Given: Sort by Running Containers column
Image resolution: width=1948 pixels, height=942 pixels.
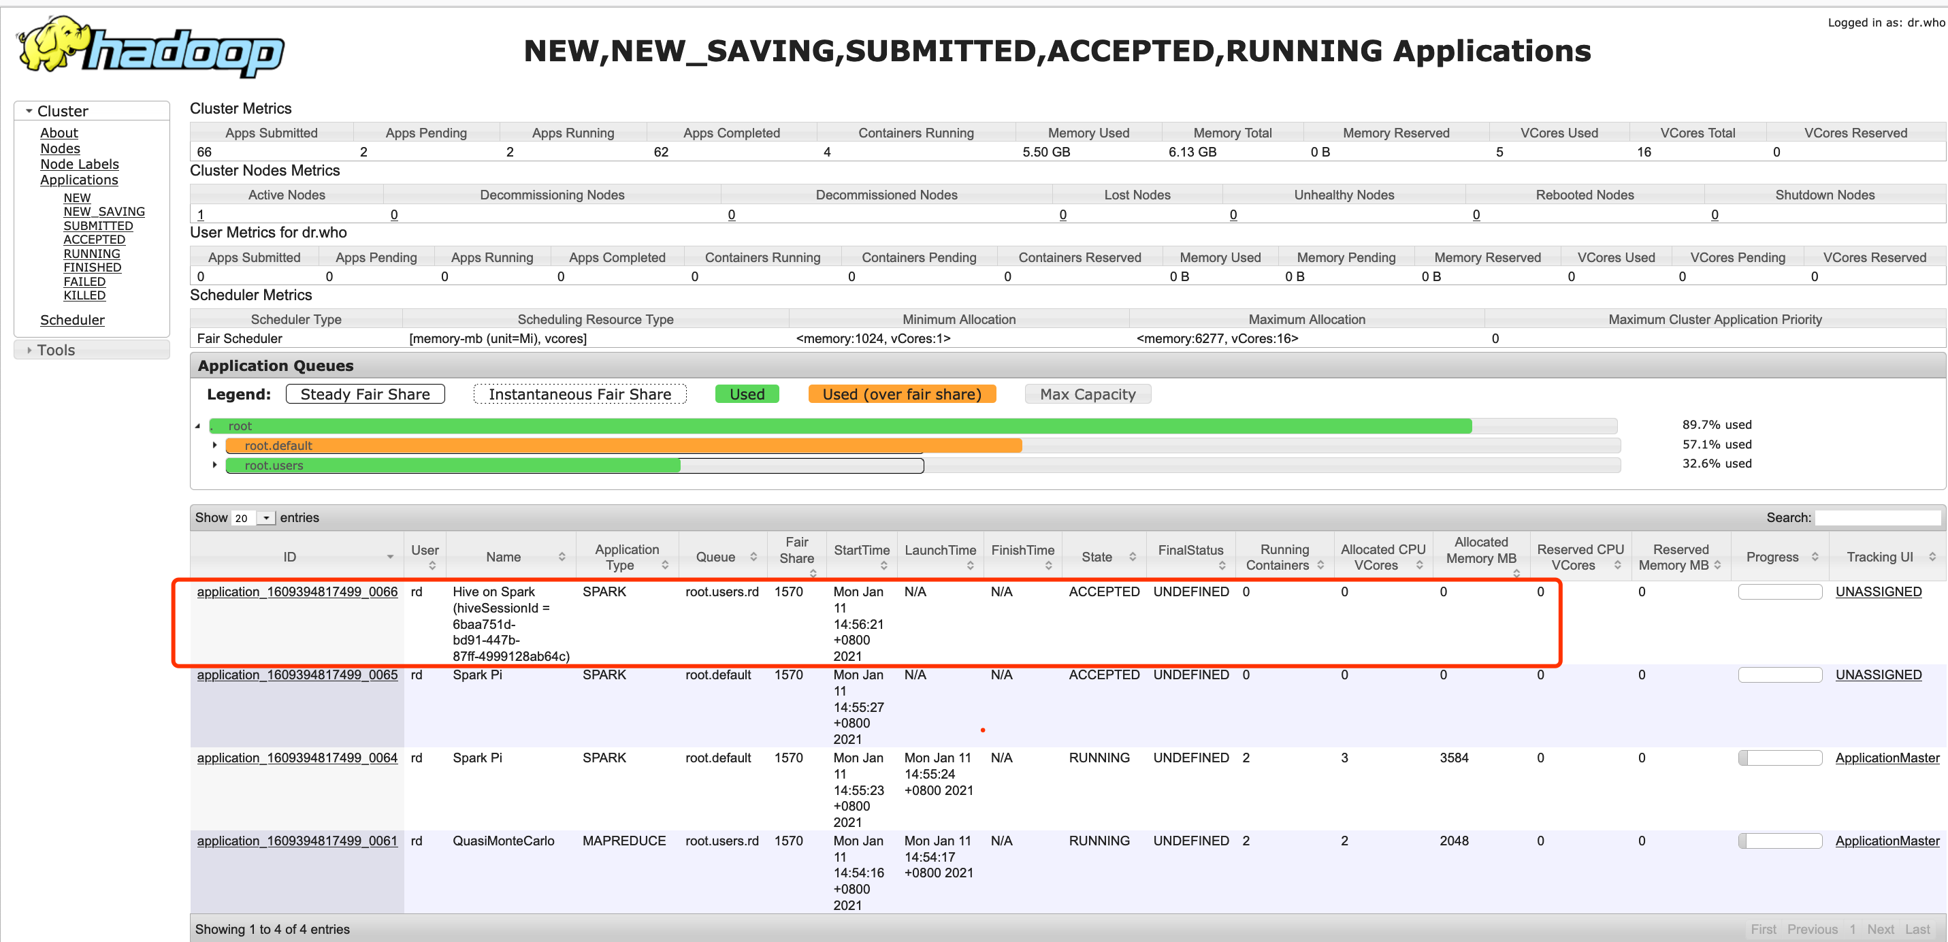Looking at the screenshot, I should pos(1284,557).
